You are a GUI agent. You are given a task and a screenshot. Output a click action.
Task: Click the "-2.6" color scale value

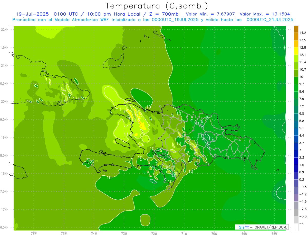pos(303,209)
